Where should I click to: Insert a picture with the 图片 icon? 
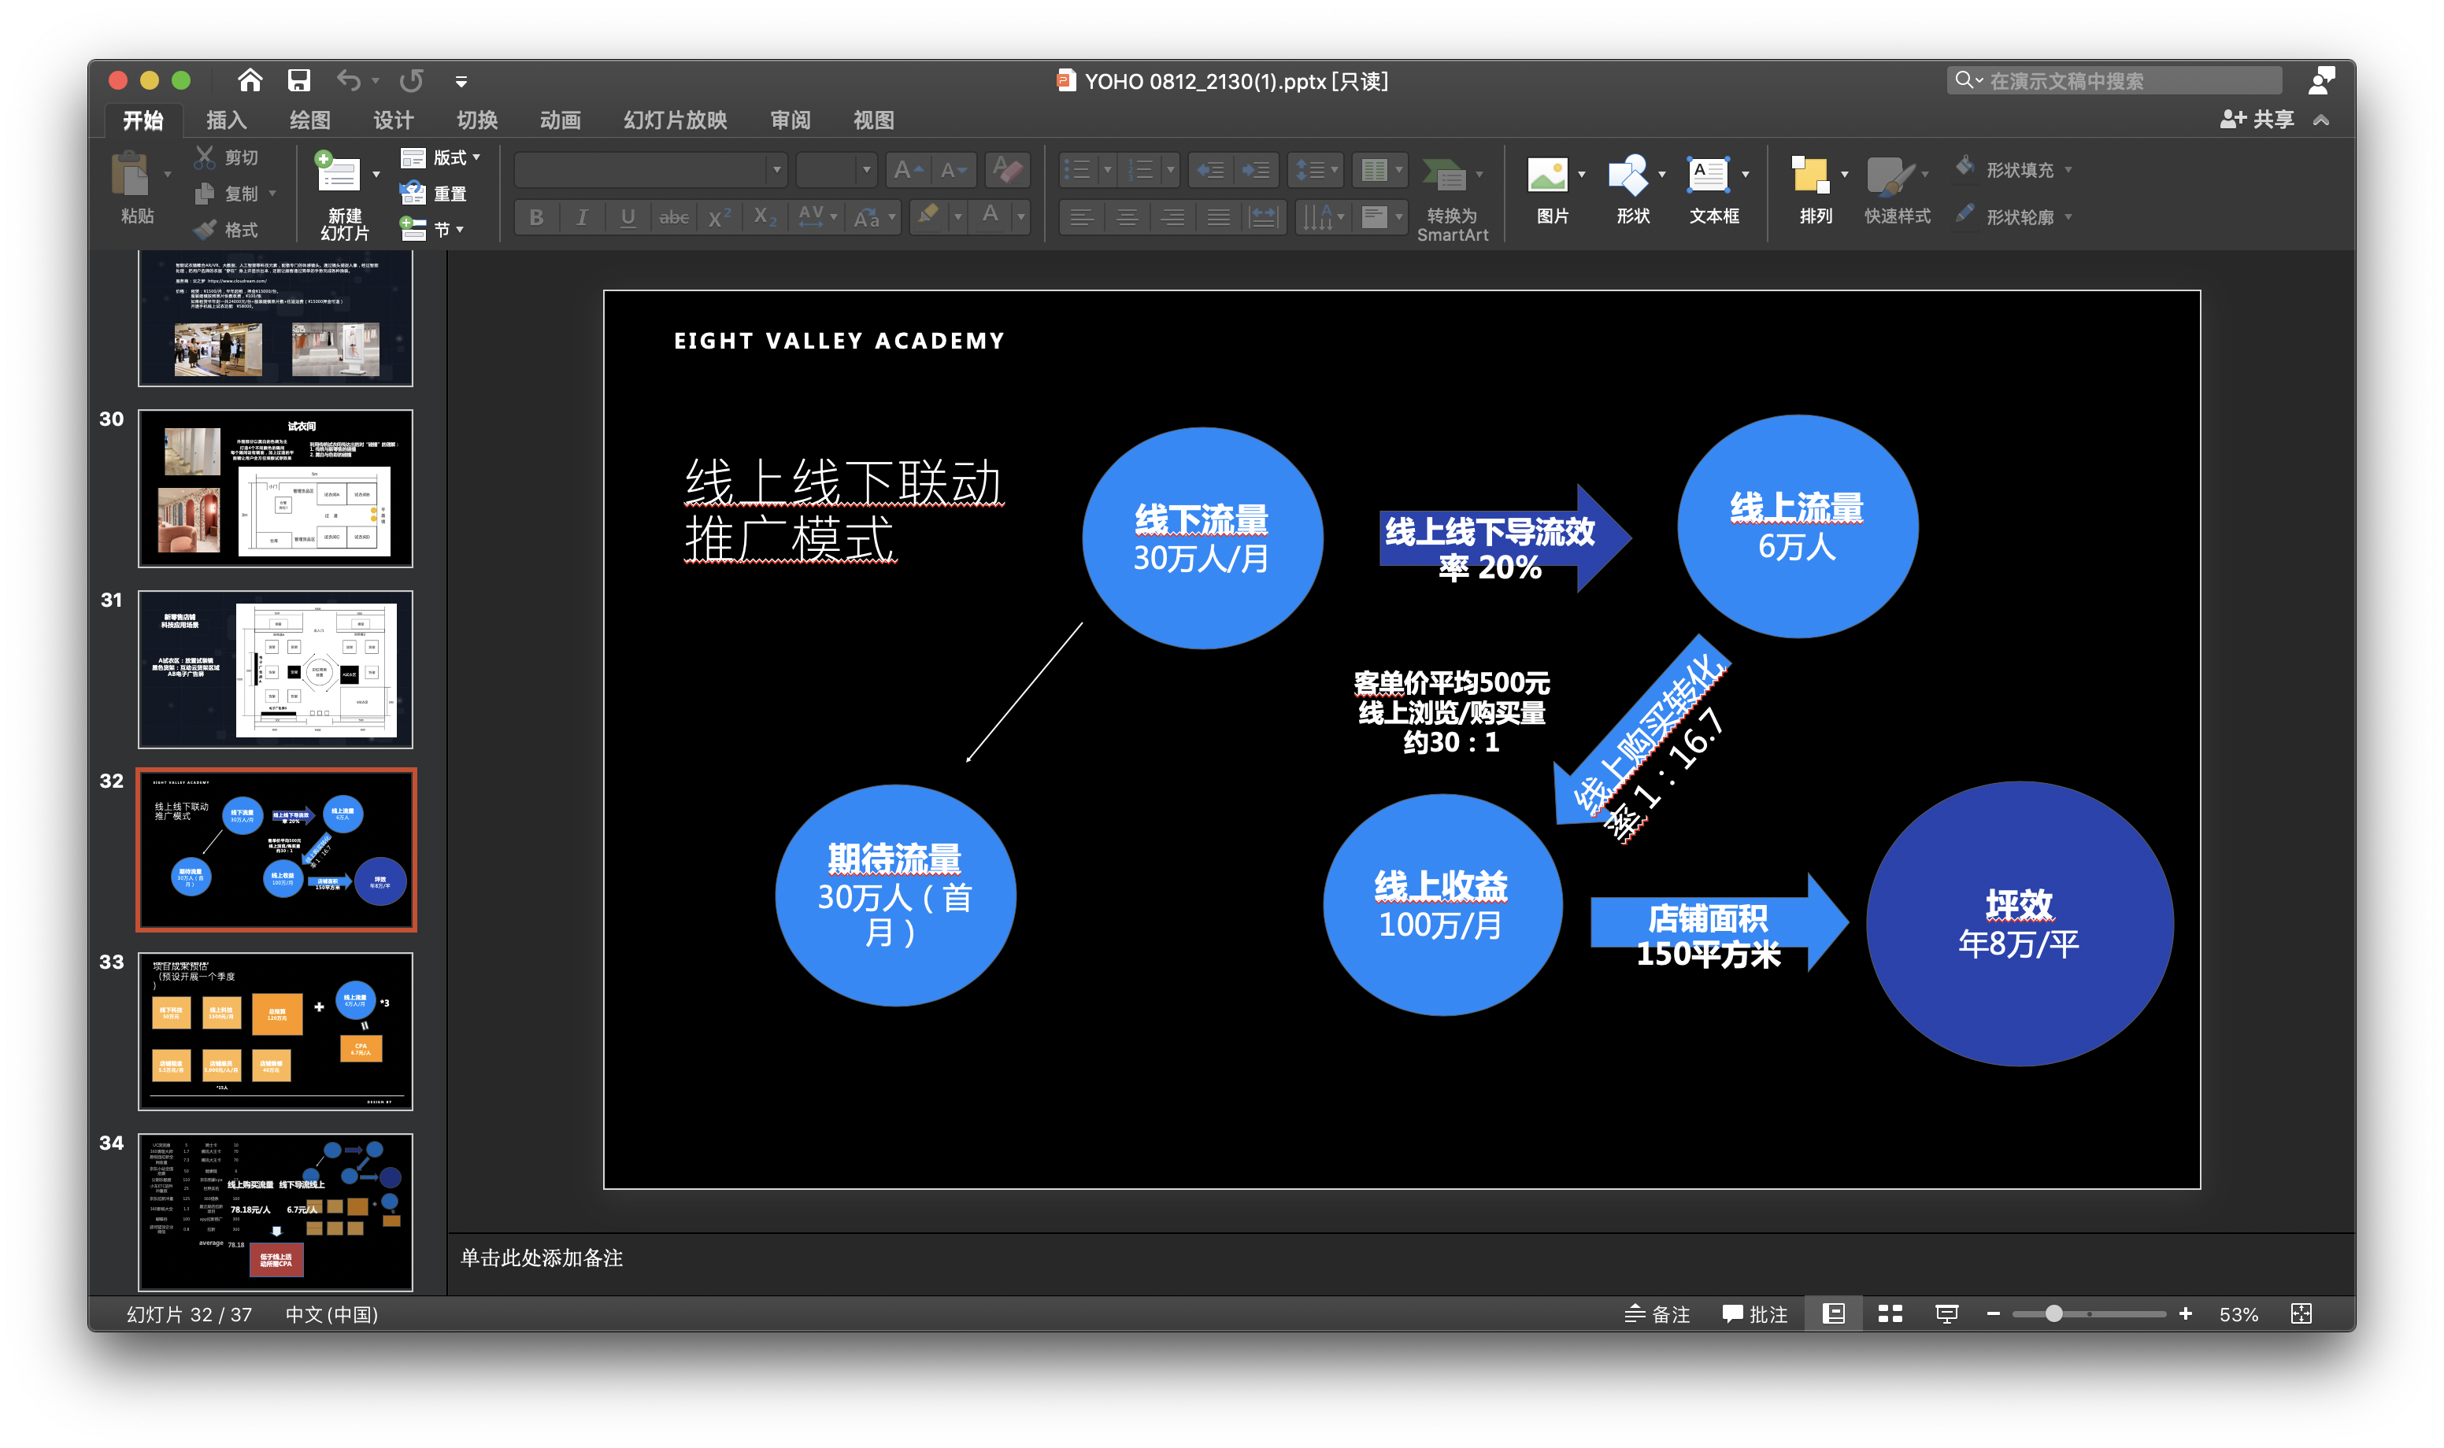tap(1548, 175)
